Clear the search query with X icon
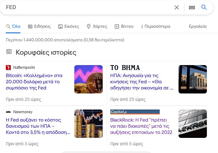218x153 pixels. [177, 7]
